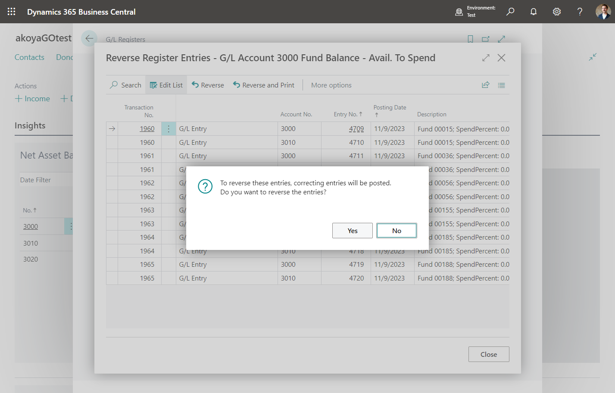Click the search magnifier in top bar
Viewport: 615px width, 393px height.
(510, 12)
